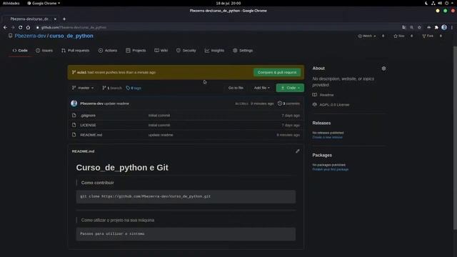The image size is (457, 257).
Task: Click the page vertical scrollbar
Action: click(x=455, y=137)
